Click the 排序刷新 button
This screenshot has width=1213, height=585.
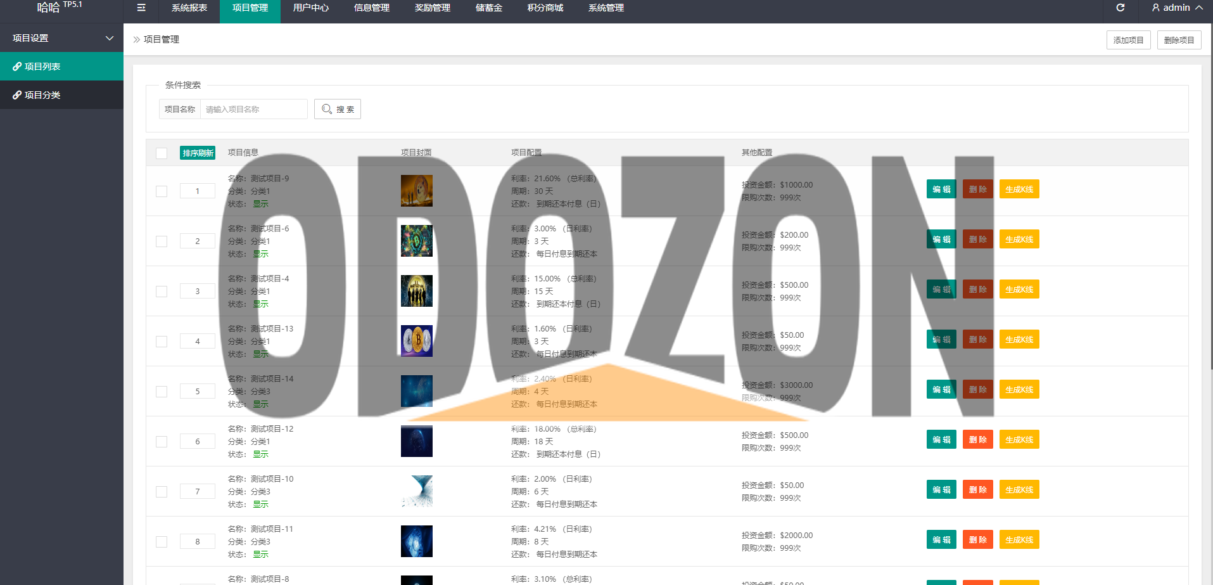click(x=198, y=153)
